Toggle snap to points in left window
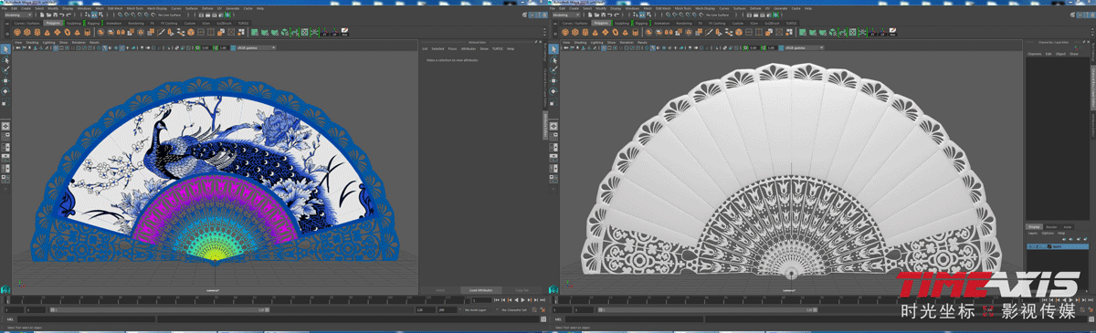The height and width of the screenshot is (333, 1096). (x=132, y=15)
